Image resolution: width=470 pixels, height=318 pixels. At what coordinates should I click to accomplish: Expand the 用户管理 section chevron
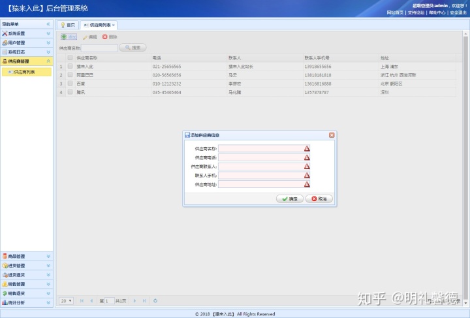[x=48, y=42]
